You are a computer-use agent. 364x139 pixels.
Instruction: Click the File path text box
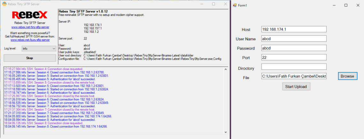tap(294, 76)
